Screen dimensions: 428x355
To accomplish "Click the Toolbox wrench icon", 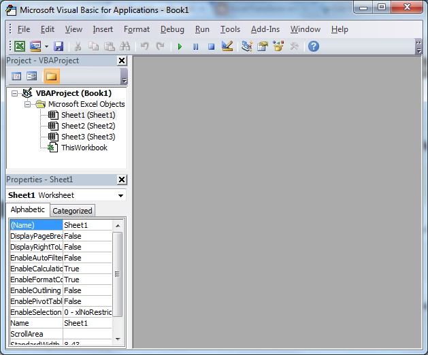I will (294, 46).
